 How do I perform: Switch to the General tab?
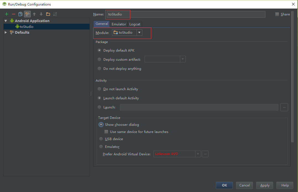pyautogui.click(x=102, y=24)
